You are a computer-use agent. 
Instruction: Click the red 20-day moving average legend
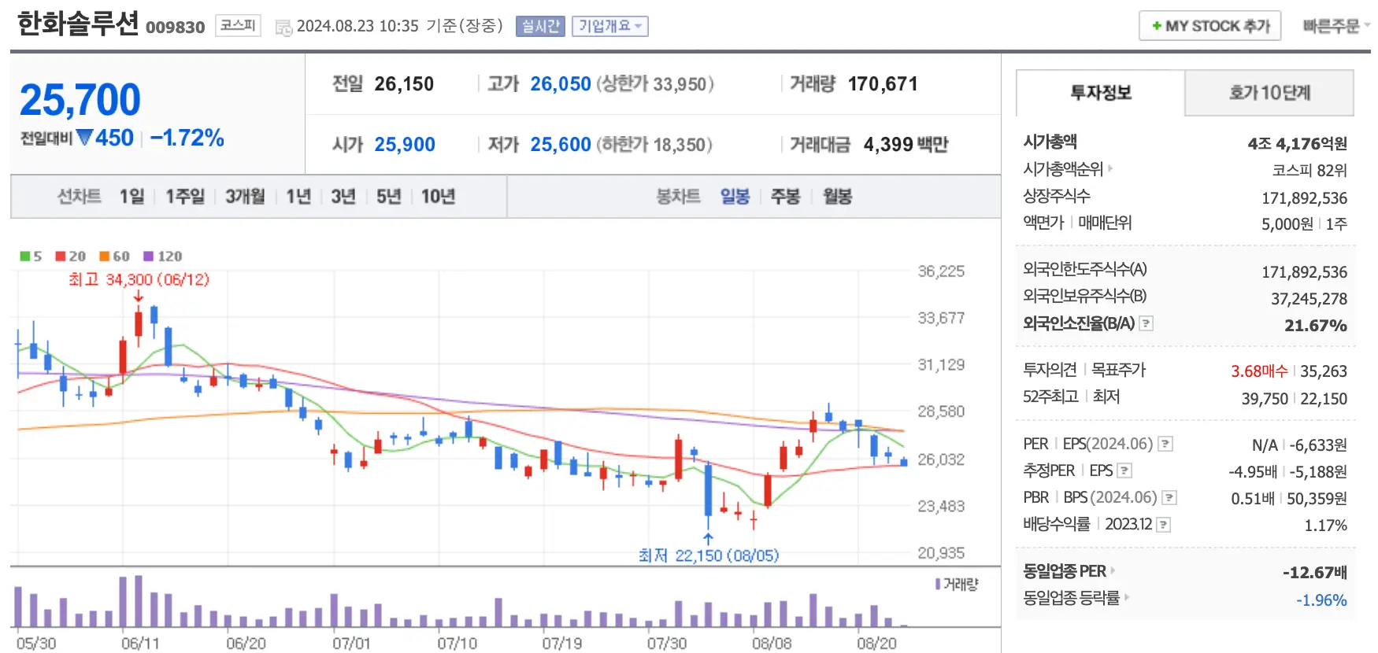point(71,256)
